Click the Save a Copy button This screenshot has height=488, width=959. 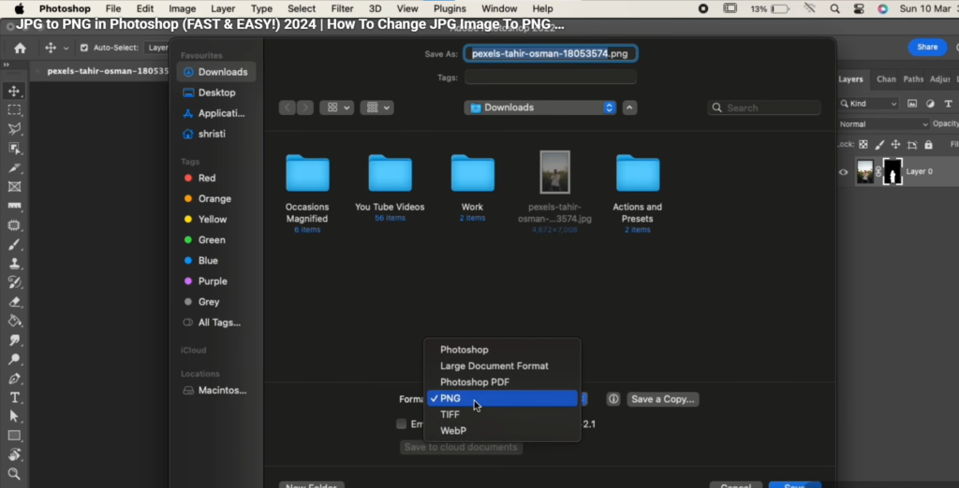point(663,399)
